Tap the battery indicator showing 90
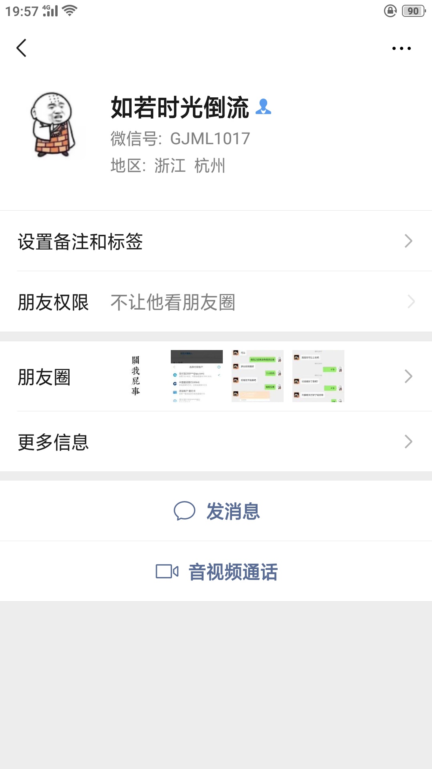 pyautogui.click(x=414, y=11)
